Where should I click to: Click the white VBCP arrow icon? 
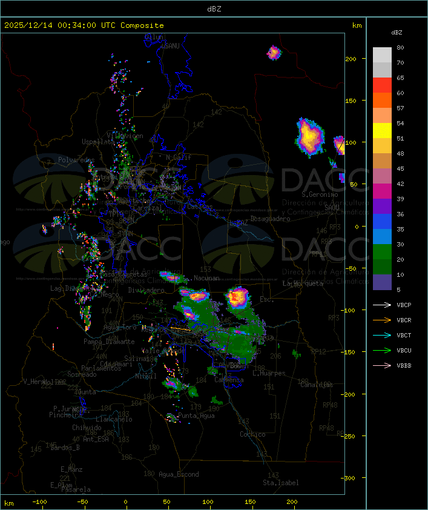382,305
